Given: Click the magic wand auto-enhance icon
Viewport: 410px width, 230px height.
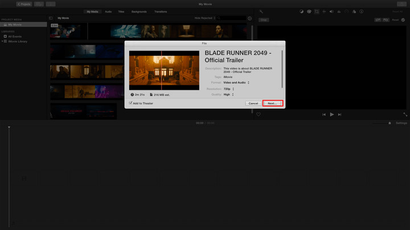Looking at the screenshot, I should tap(261, 11).
